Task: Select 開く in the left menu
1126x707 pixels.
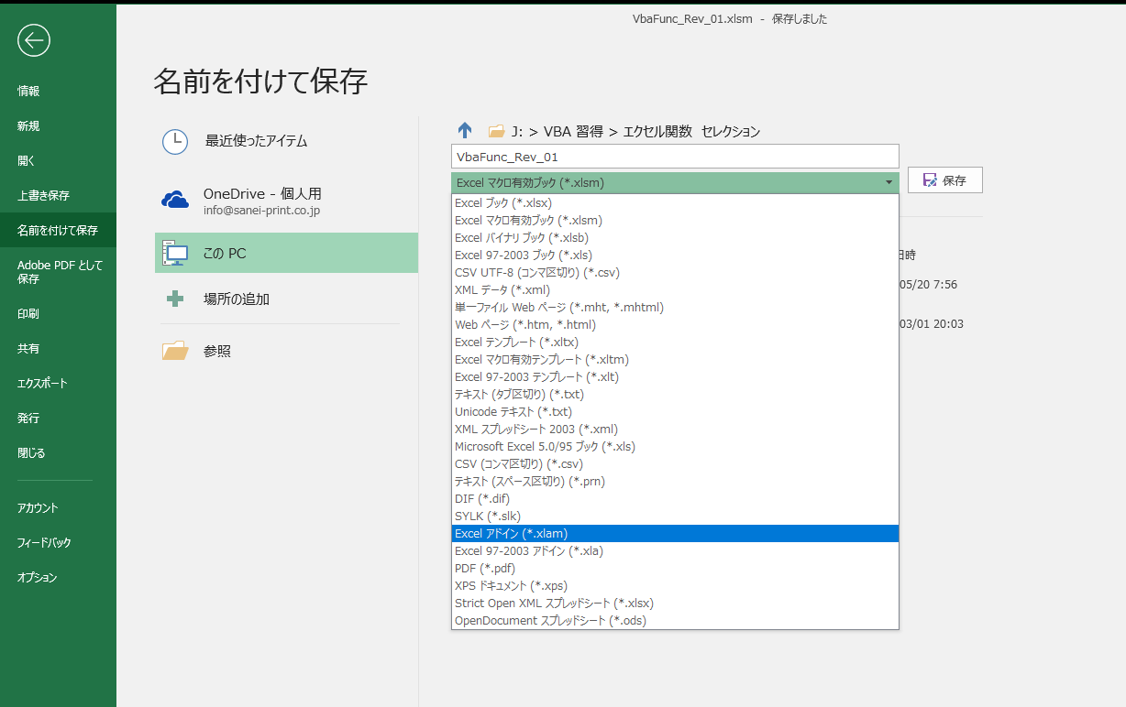Action: [58, 160]
